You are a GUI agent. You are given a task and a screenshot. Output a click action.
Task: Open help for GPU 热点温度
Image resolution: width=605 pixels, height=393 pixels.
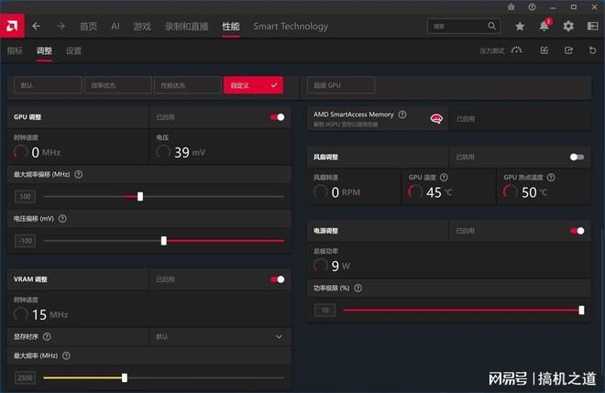(551, 178)
